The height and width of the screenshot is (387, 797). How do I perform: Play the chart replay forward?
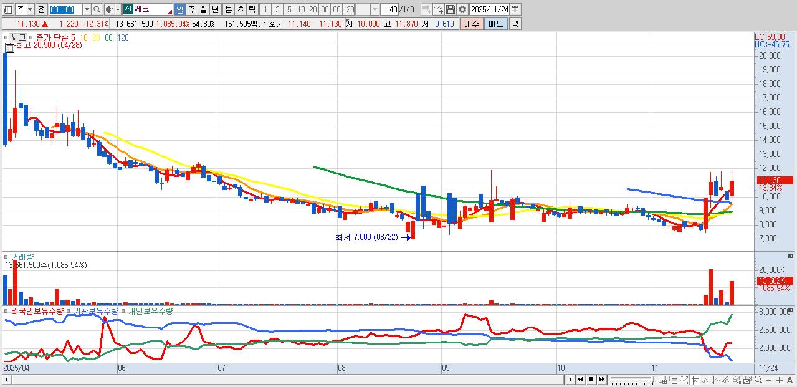[571, 380]
